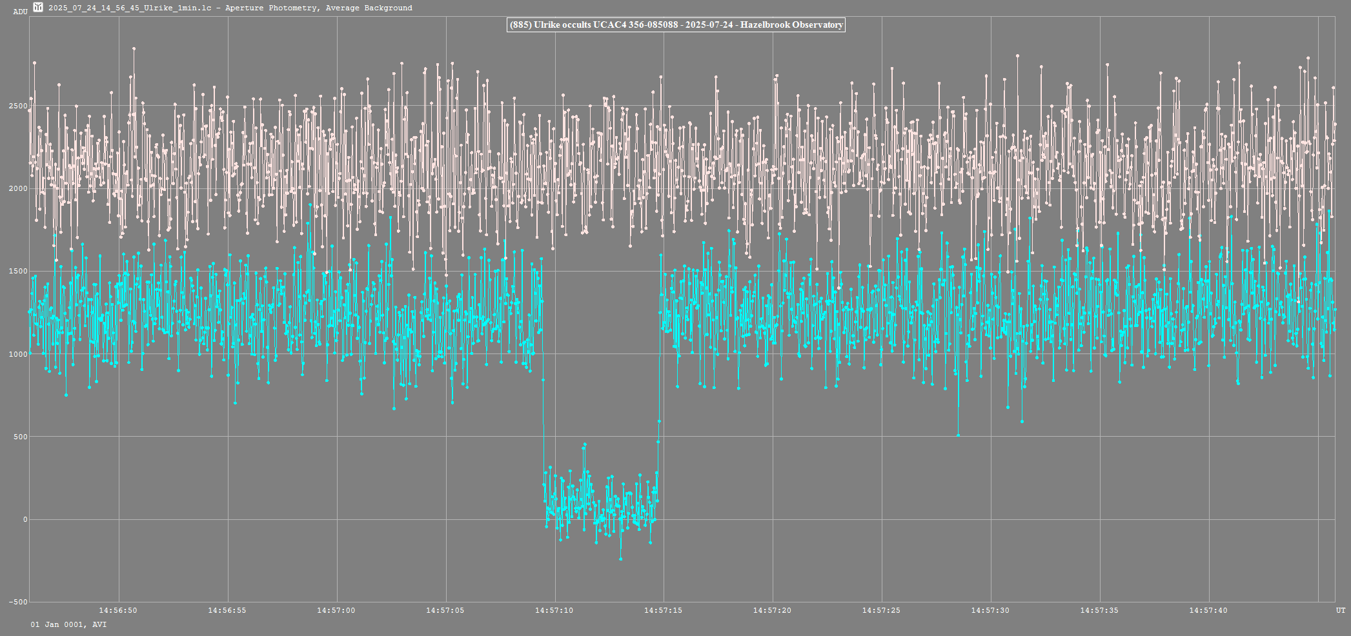Viewport: 1351px width, 636px height.
Task: Select the 500 value on the Y axis
Action: (x=21, y=437)
